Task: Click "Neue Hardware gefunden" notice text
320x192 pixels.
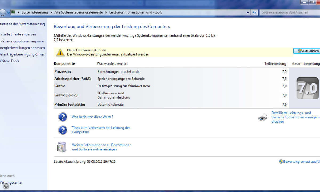Action: (x=86, y=50)
